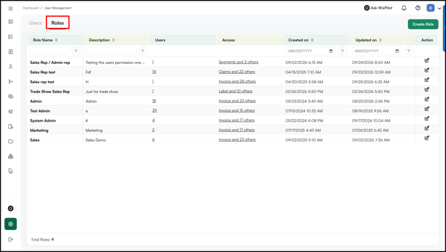Edit the Sales Rep / Admin rep role
Image resolution: width=446 pixels, height=252 pixels.
coord(427,61)
